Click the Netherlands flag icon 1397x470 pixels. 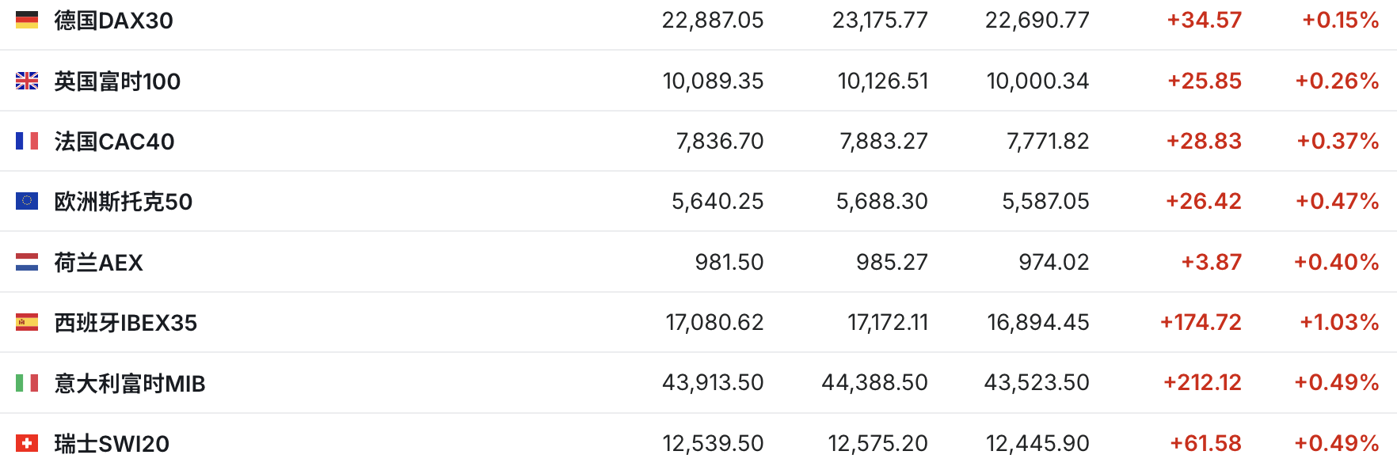click(27, 262)
